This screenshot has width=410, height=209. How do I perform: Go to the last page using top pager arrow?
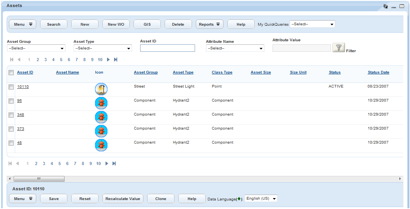coord(116,60)
